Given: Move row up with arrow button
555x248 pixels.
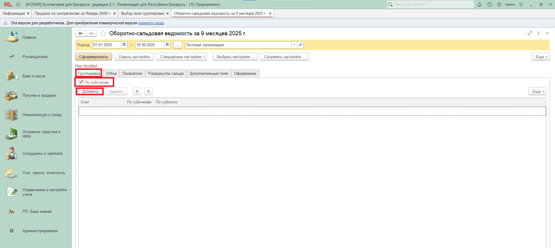Looking at the screenshot, I should pos(138,92).
